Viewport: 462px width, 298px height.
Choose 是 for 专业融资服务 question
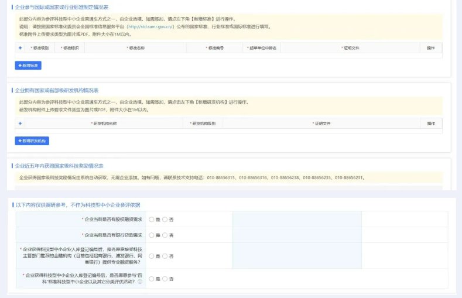tap(152, 256)
